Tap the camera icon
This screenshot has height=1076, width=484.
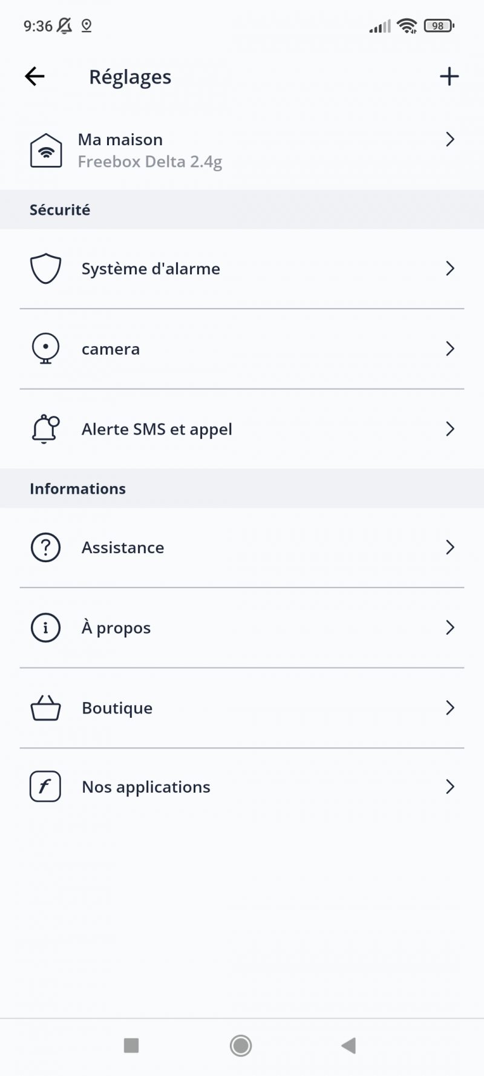point(45,349)
